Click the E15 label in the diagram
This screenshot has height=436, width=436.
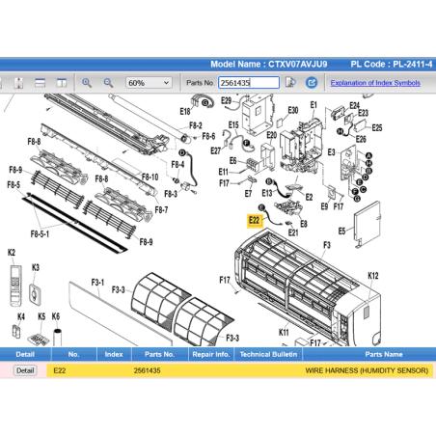[x=233, y=125]
